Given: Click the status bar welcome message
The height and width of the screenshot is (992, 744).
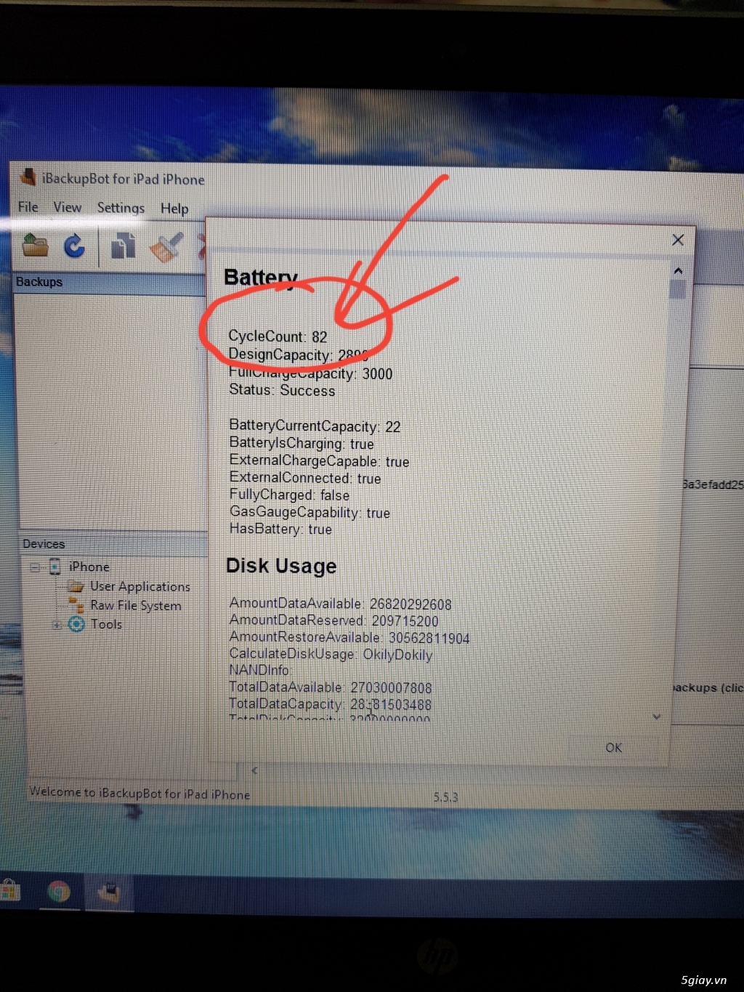Looking at the screenshot, I should 139,793.
